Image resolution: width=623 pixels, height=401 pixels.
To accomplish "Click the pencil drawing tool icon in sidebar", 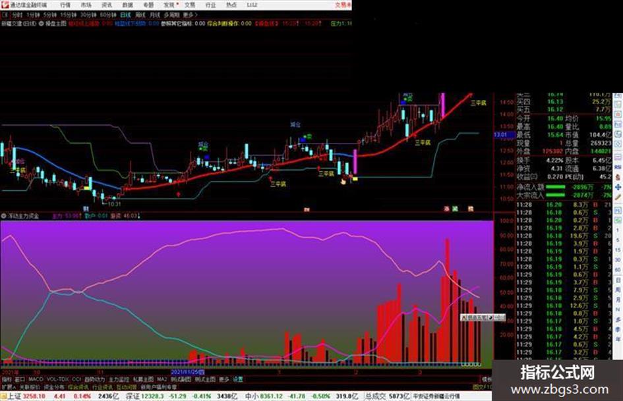I will (x=618, y=198).
